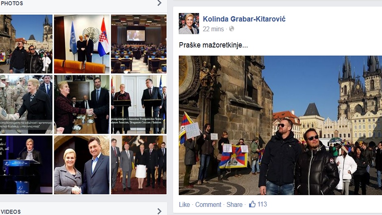Open the 22 mins timestamp link
Screen dimensions: 382x215
(213, 29)
